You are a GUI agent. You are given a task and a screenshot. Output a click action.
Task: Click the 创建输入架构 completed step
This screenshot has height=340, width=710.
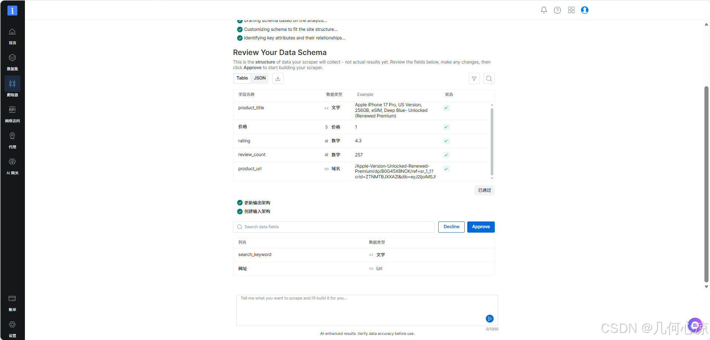coord(254,211)
